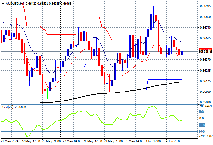Click the 27 May 04:00 time label

pyautogui.click(x=72, y=141)
